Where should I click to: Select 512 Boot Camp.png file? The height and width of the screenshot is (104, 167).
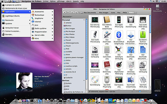pyautogui.click(x=95, y=50)
